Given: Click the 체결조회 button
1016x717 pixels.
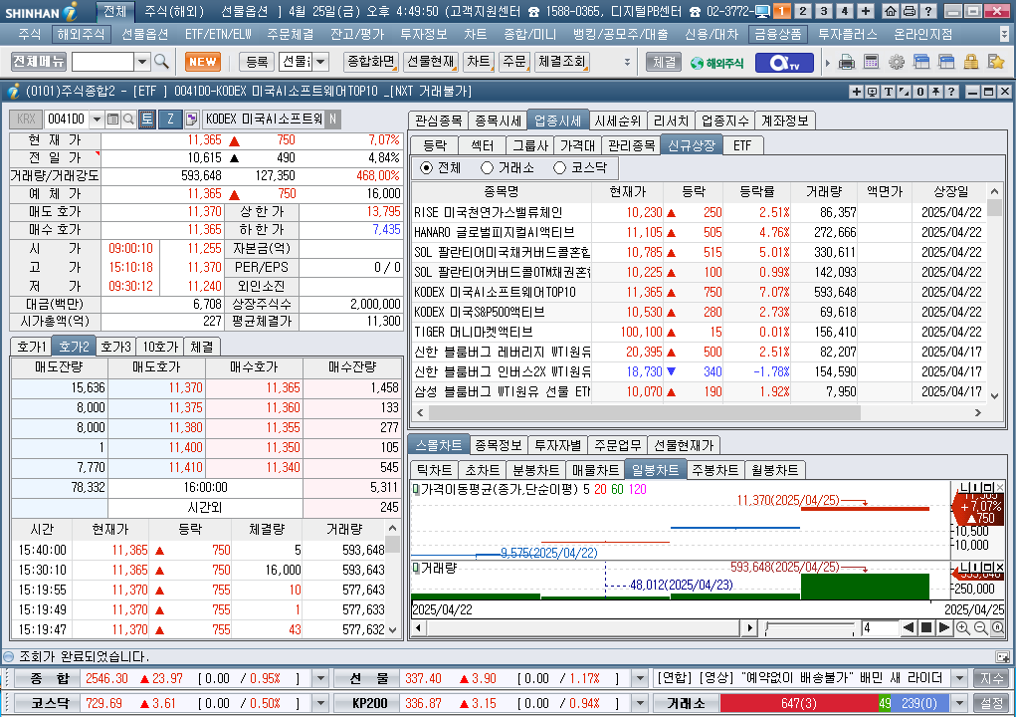Looking at the screenshot, I should [x=562, y=62].
